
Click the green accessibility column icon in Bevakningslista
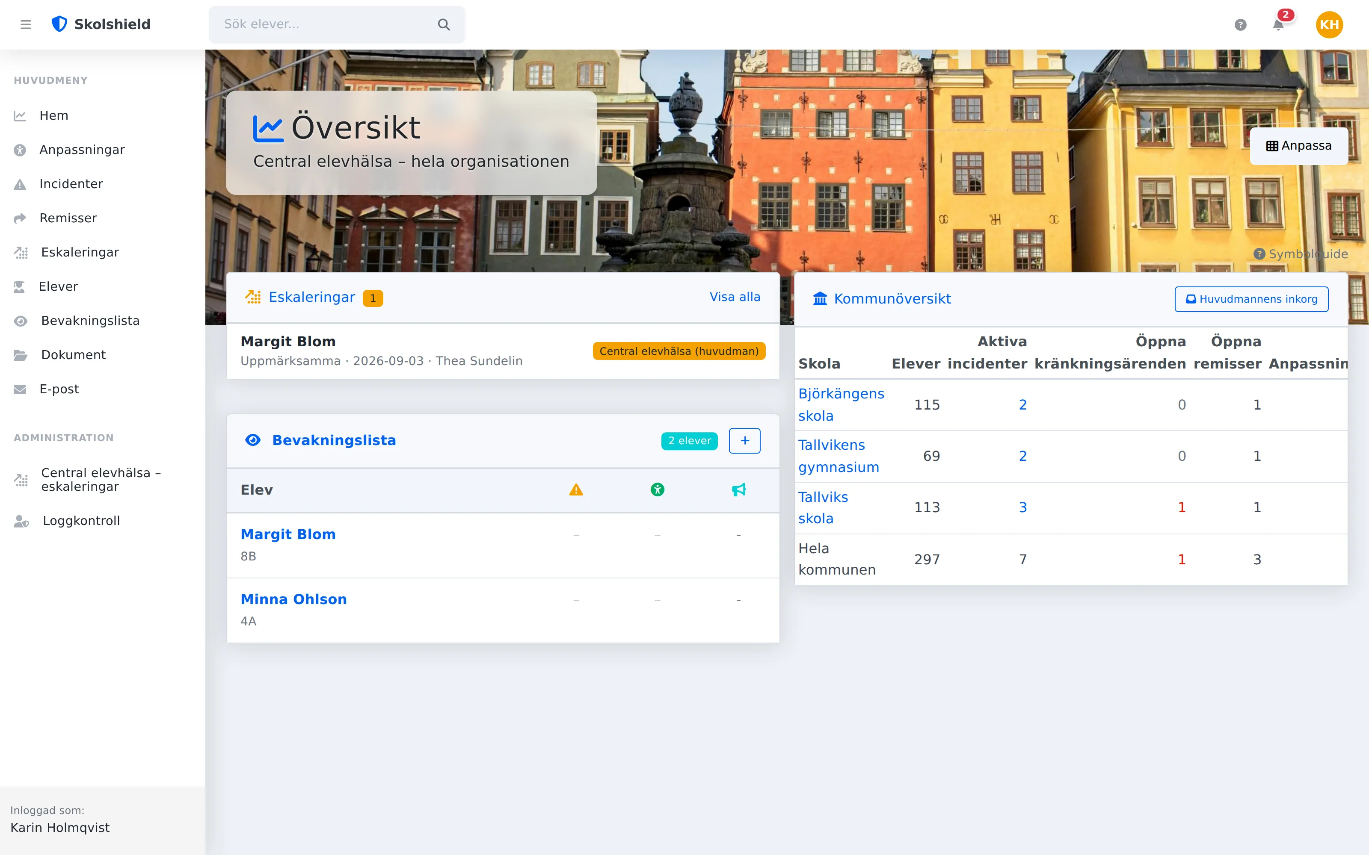658,490
